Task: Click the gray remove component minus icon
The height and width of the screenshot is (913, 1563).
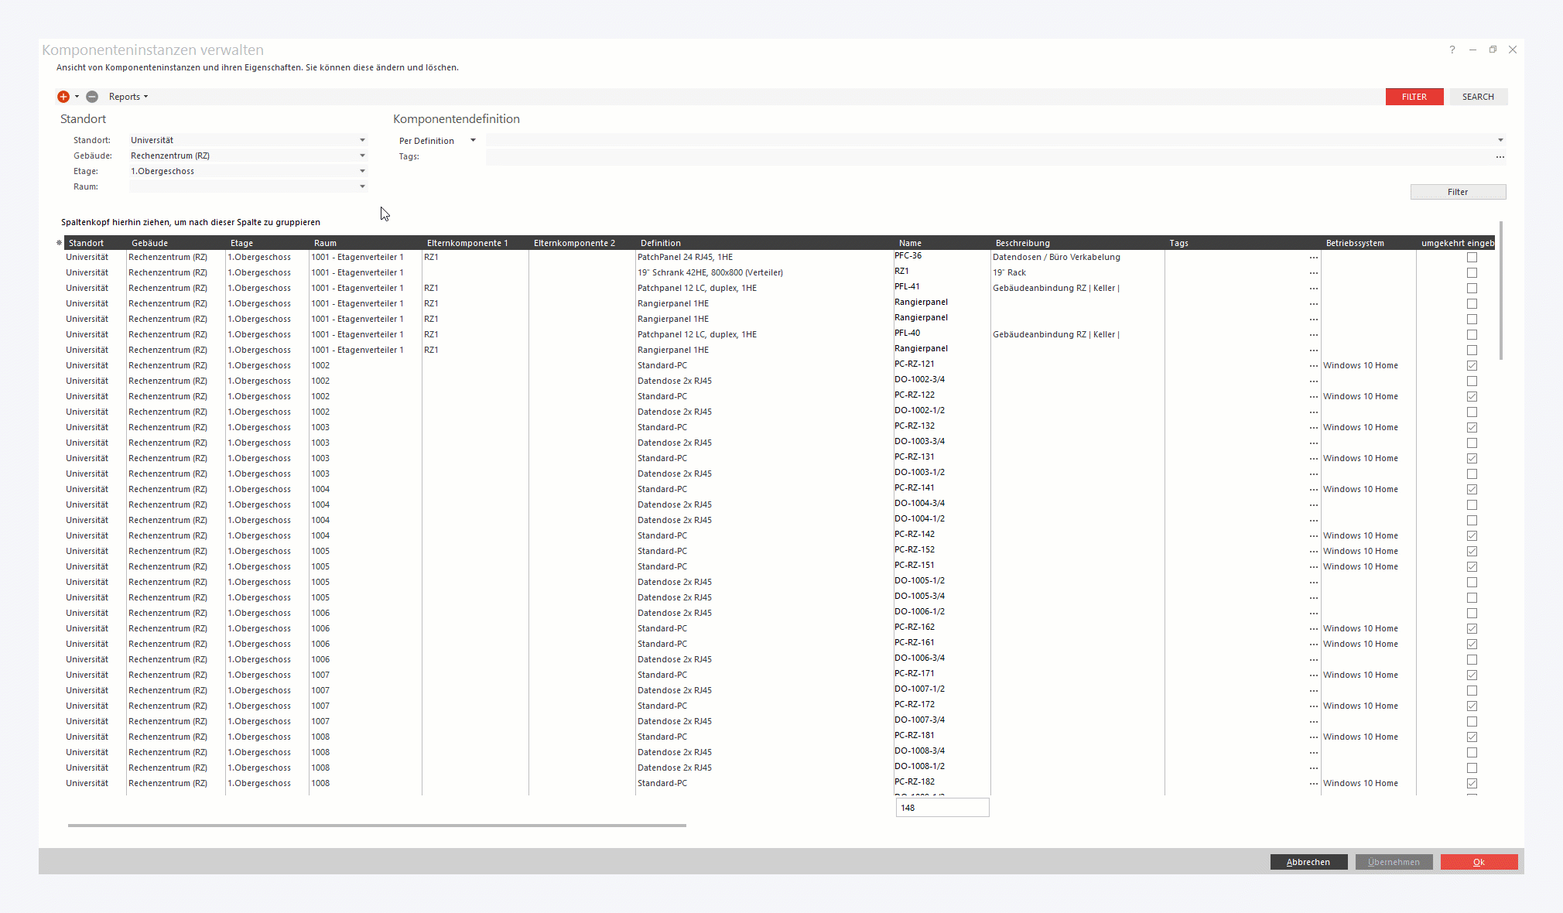Action: click(92, 97)
